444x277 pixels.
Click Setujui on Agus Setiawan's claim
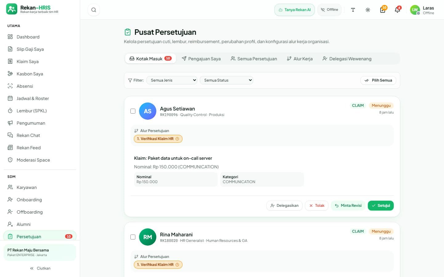point(381,206)
